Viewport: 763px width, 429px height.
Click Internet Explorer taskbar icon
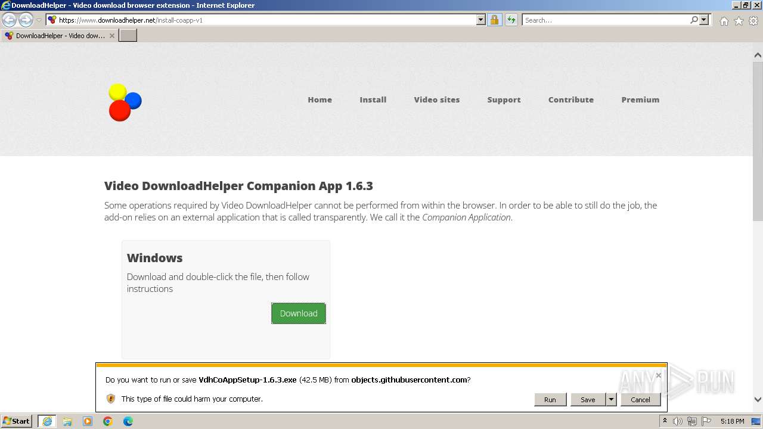(47, 421)
